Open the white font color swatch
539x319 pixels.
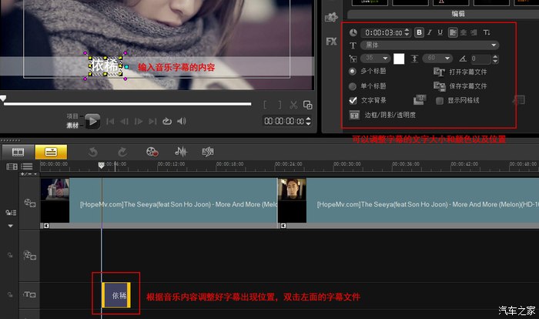click(400, 58)
